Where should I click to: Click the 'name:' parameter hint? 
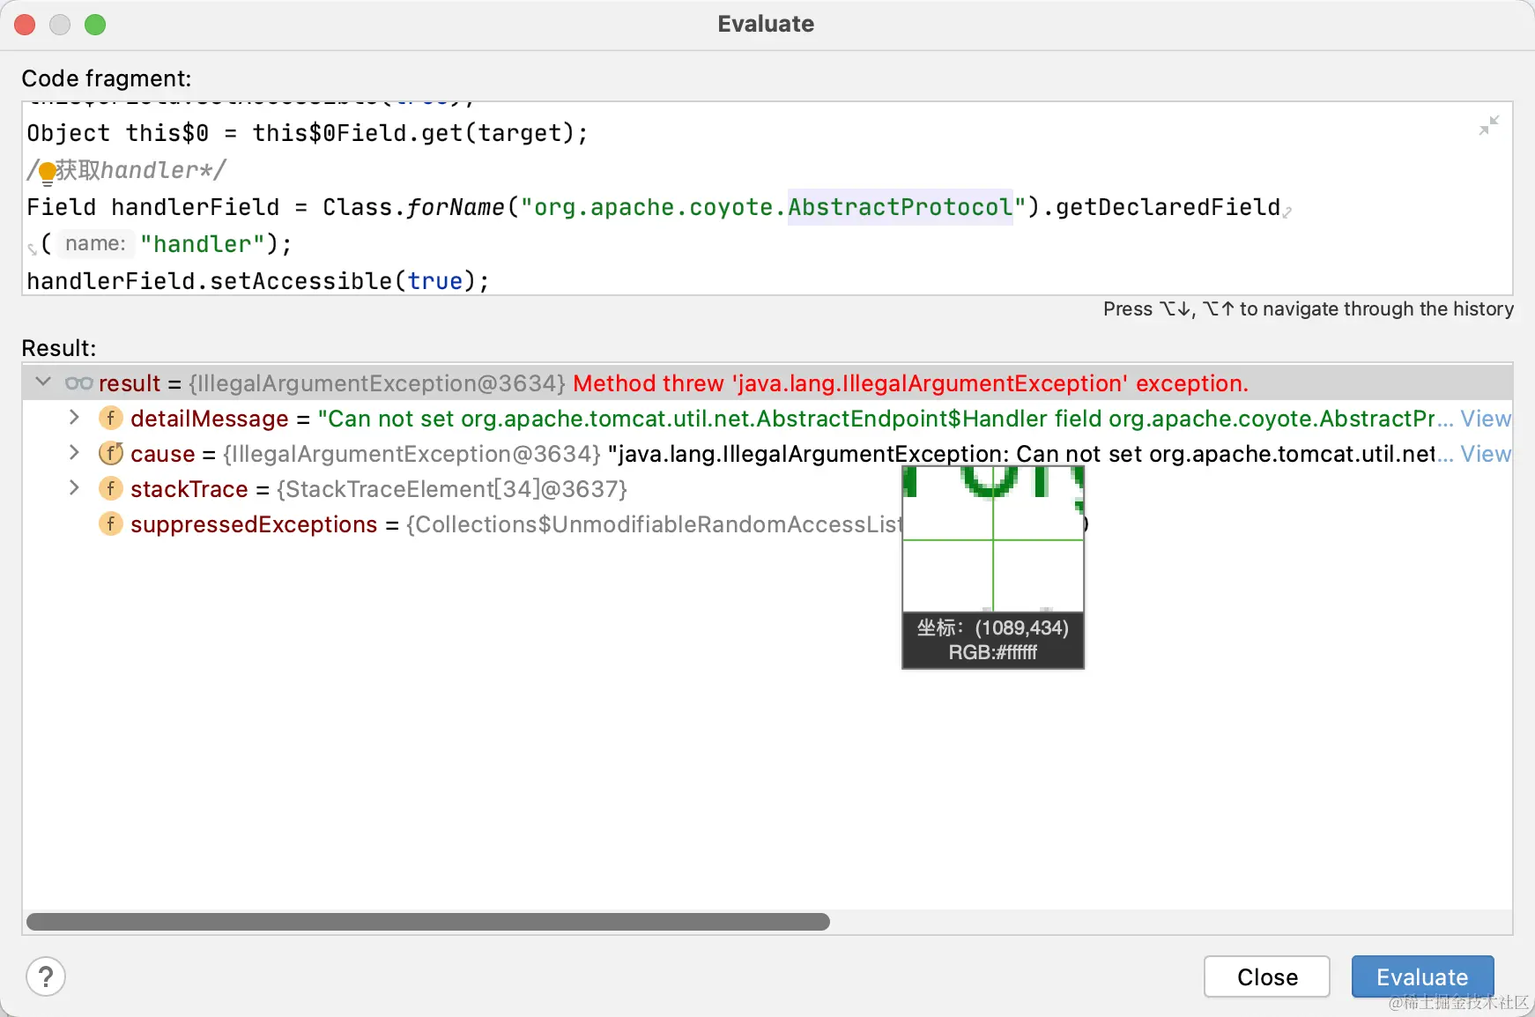coord(95,244)
